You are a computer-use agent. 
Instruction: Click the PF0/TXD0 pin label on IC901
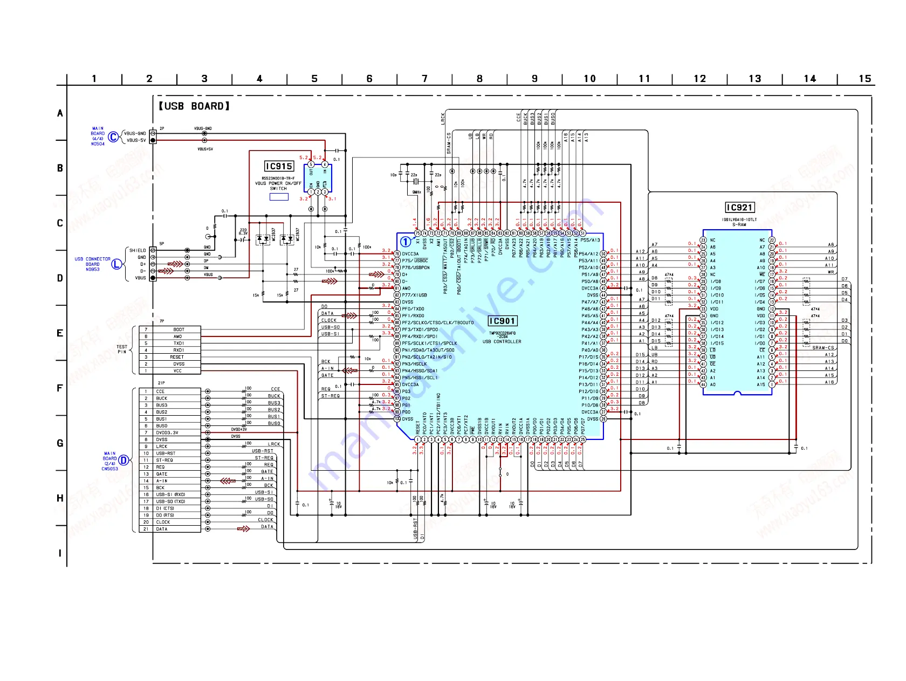click(x=413, y=309)
